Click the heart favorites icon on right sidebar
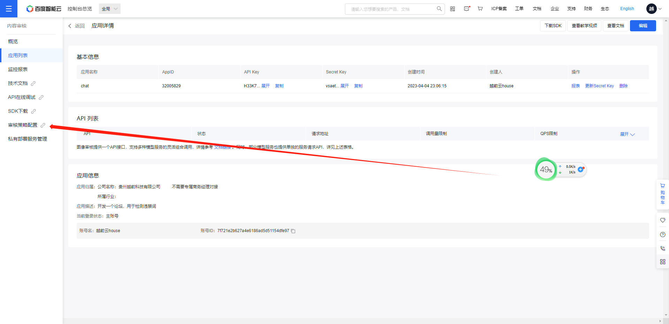The width and height of the screenshot is (669, 324). [x=662, y=220]
